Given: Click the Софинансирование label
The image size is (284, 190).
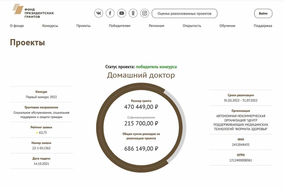Looking at the screenshot, I should click(x=141, y=117).
